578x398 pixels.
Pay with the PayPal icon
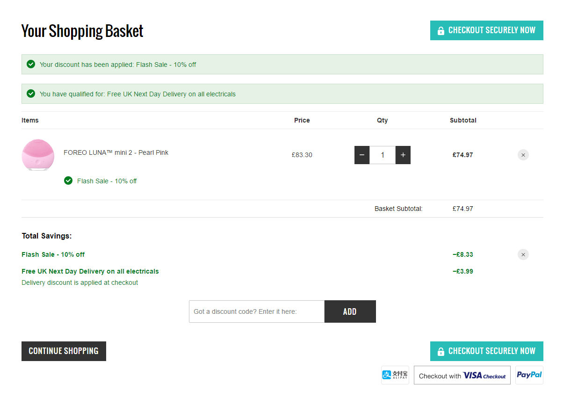click(529, 375)
